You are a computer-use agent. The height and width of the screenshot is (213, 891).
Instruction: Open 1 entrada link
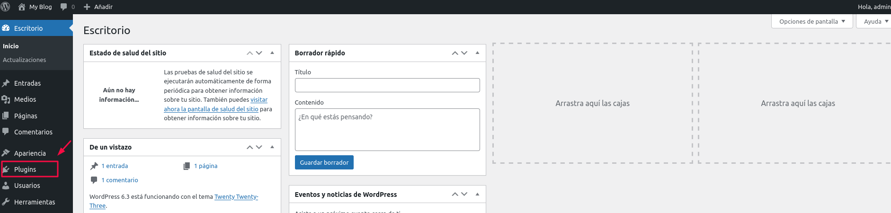[x=115, y=166]
